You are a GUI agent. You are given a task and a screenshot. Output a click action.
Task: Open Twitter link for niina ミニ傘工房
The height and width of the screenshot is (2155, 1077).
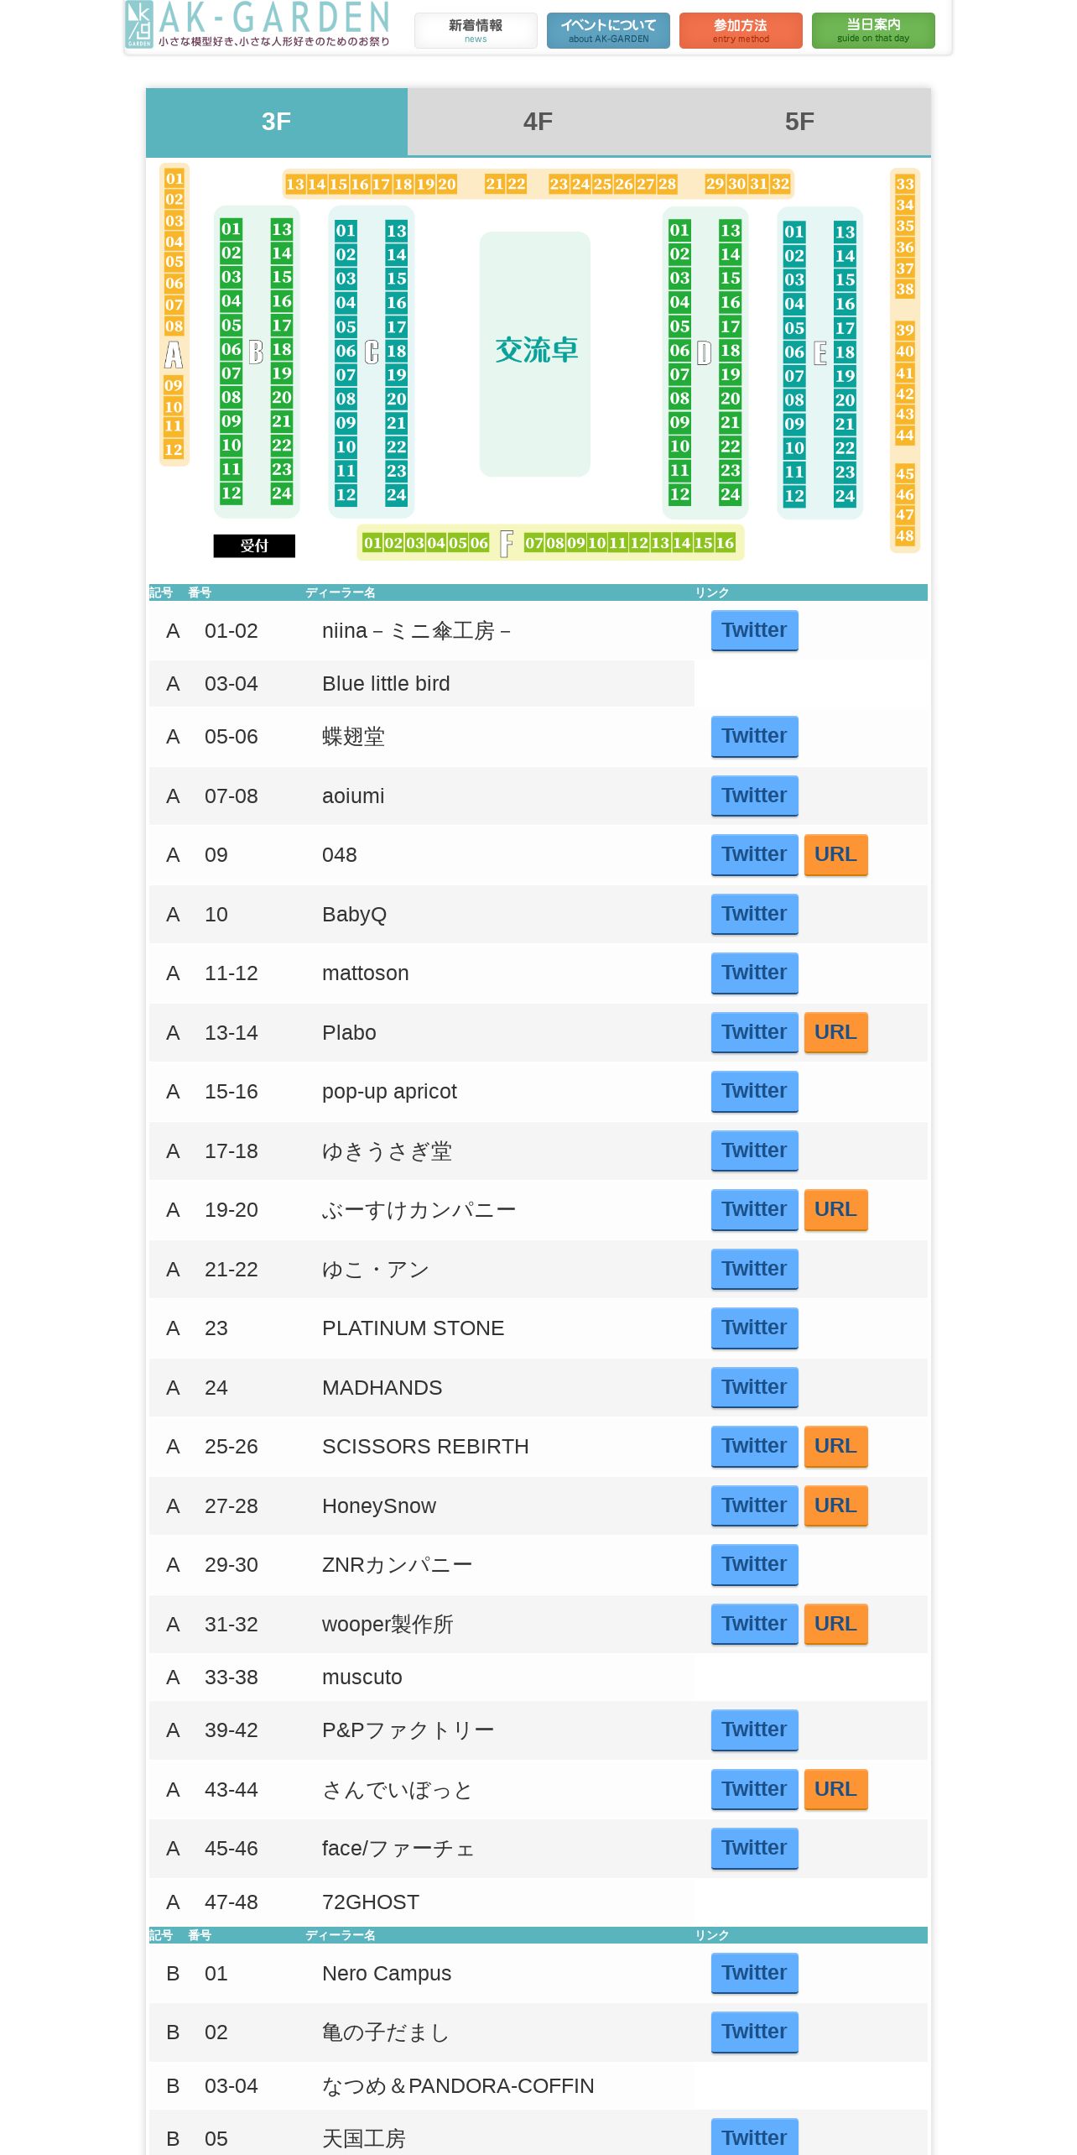coord(755,630)
